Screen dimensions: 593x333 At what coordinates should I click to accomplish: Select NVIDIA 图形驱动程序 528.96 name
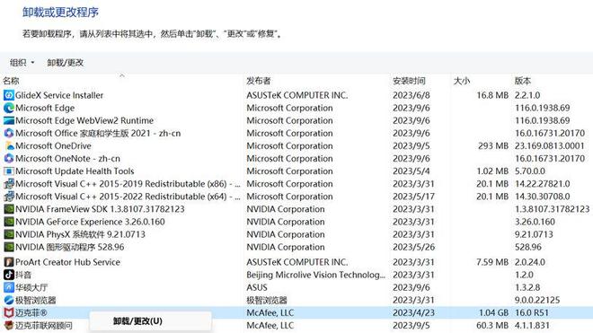69,247
